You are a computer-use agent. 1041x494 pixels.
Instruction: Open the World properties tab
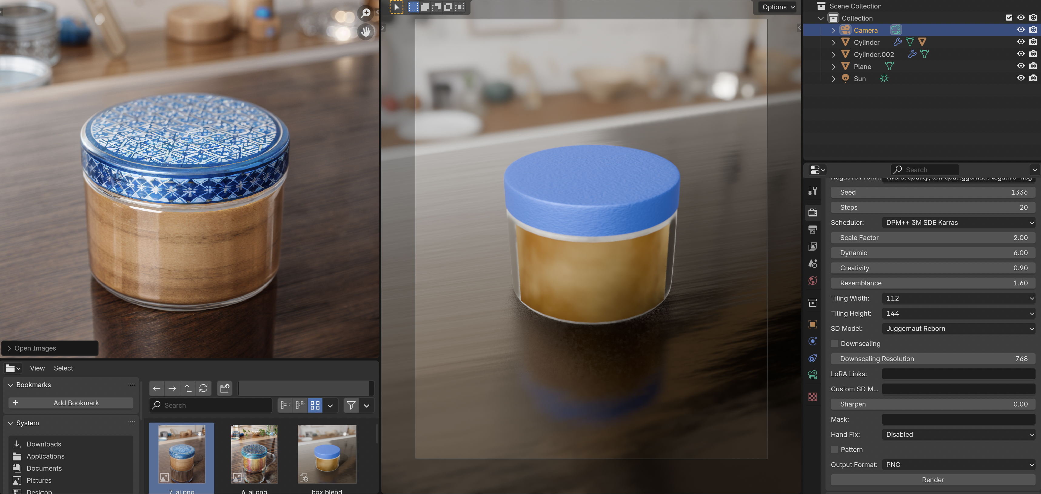[813, 281]
